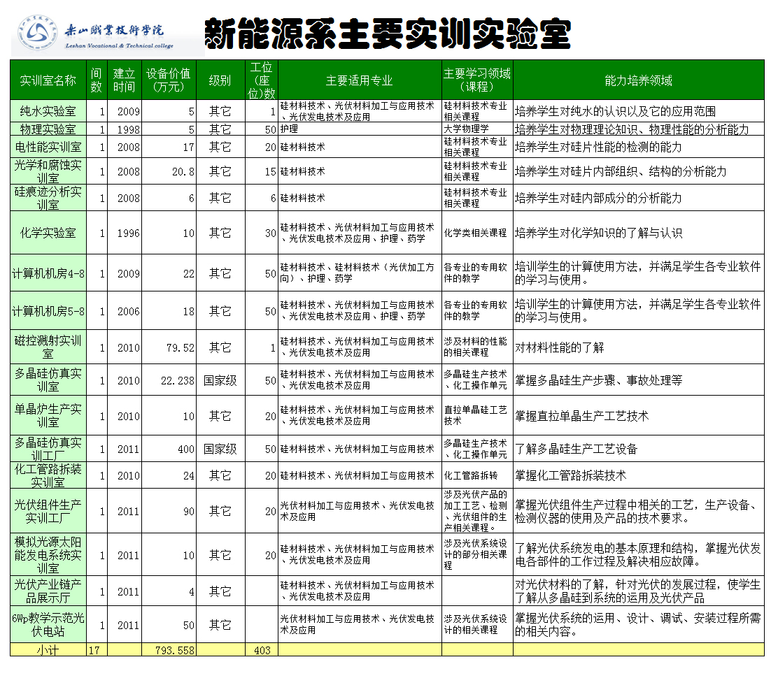
Task: Click the 建立时间 column header
Action: (125, 80)
